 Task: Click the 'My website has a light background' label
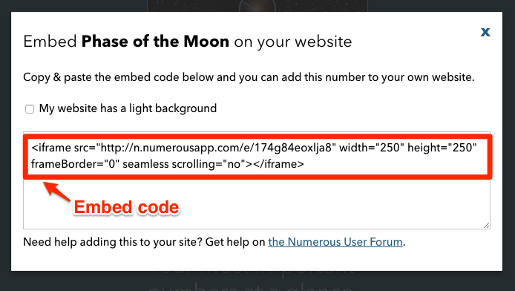tap(128, 108)
